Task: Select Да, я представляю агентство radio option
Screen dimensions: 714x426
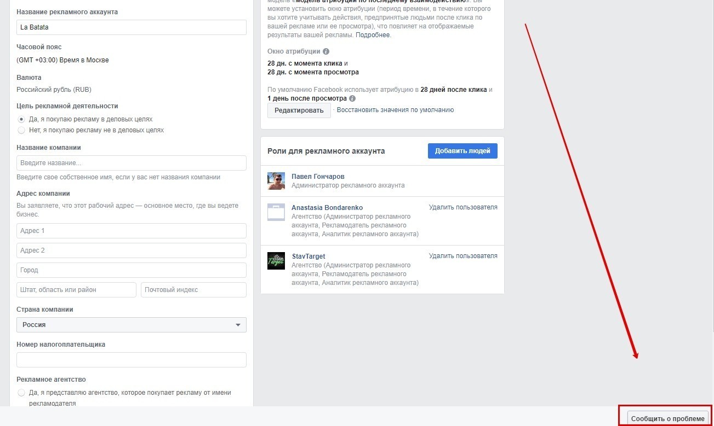Action: (21, 393)
